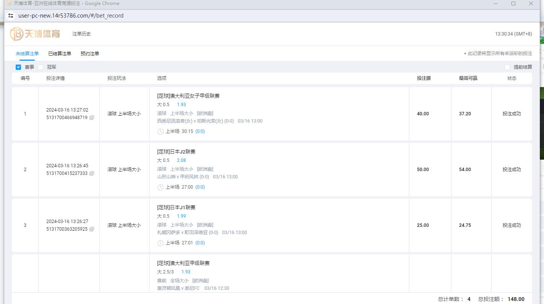Click the 2.08 odds value
Image resolution: width=544 pixels, height=304 pixels.
[181, 160]
